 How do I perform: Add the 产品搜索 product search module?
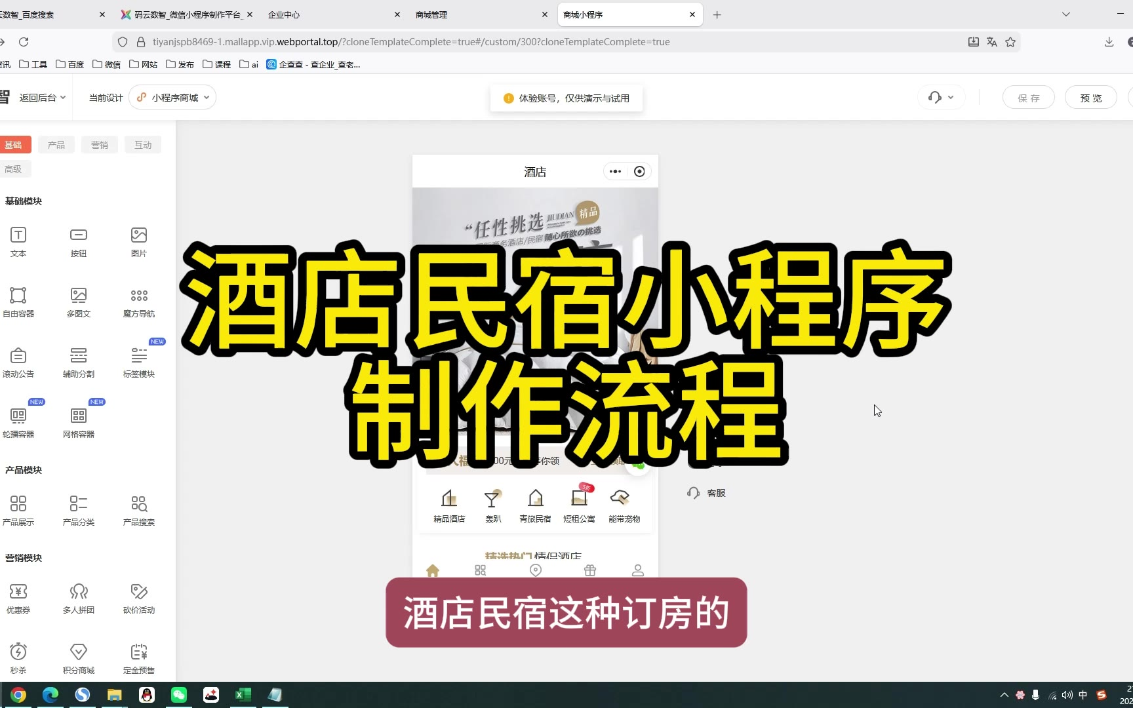pyautogui.click(x=139, y=511)
